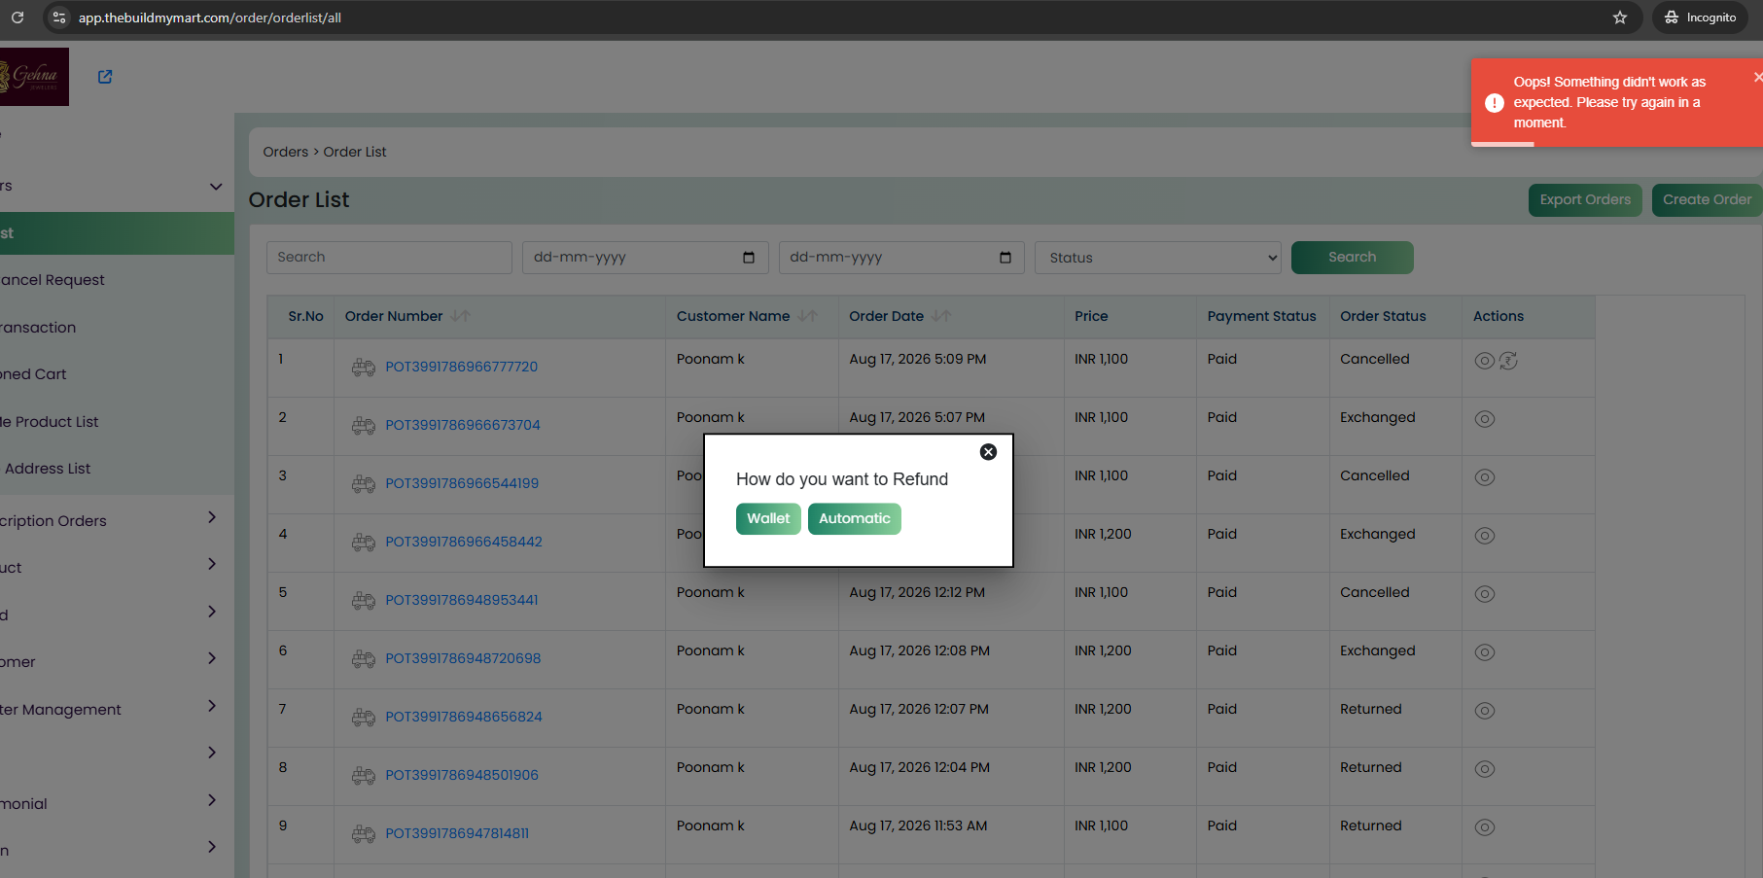View site information in the address bar
Image resolution: width=1763 pixels, height=878 pixels.
[x=59, y=18]
